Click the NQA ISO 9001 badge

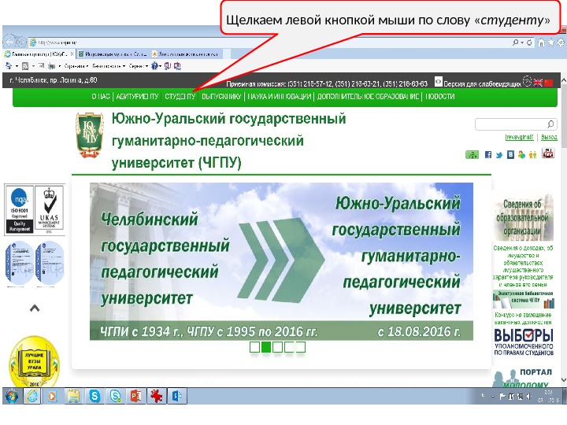20,209
